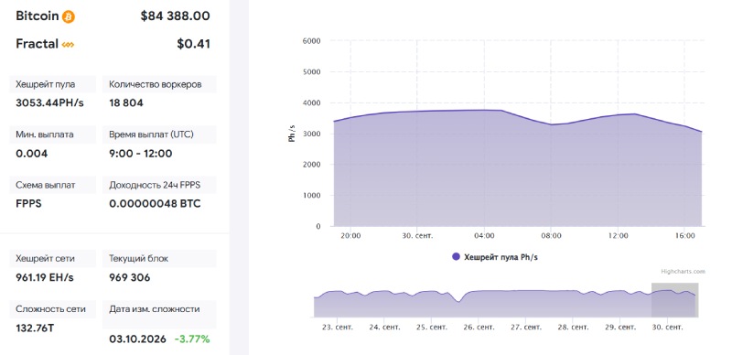The image size is (732, 355).
Task: Click the 04:00 x-axis label
Action: click(x=484, y=236)
